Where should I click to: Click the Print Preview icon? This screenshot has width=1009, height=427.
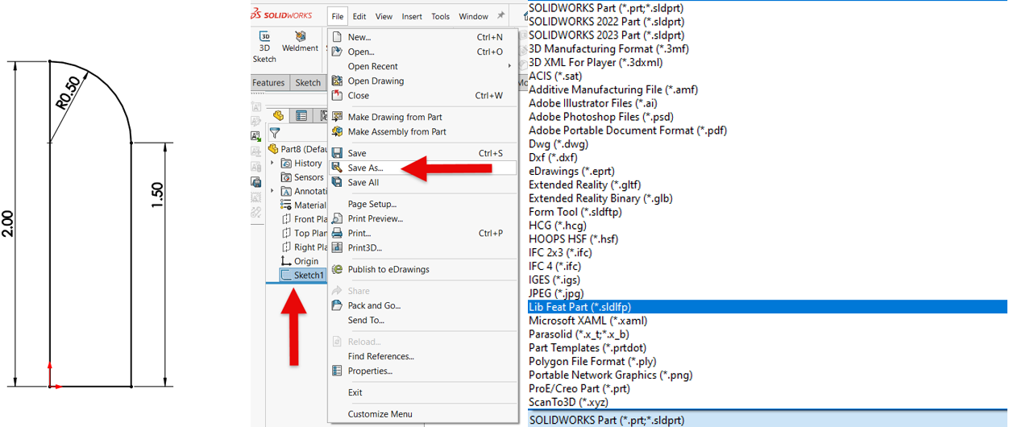[337, 218]
